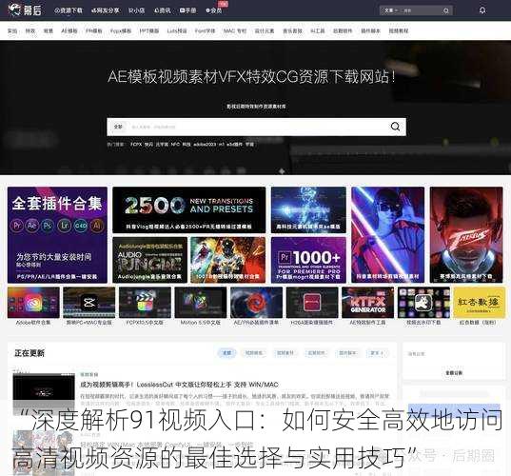The image size is (511, 476).
Task: Select the 视频模板 filter tab
Action: (x=254, y=353)
